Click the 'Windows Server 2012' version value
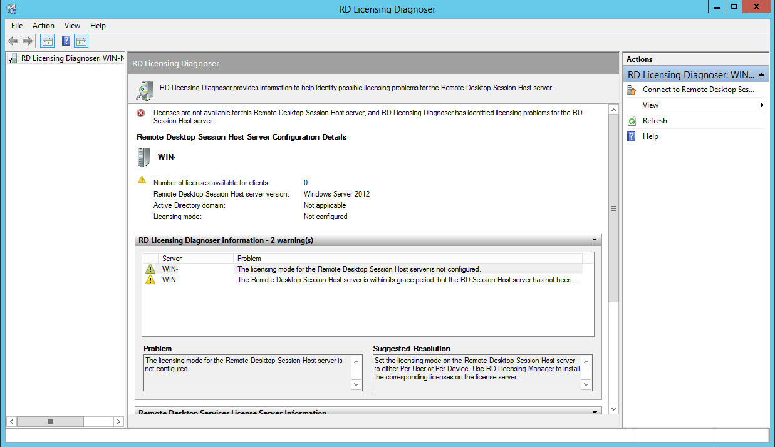The width and height of the screenshot is (775, 447). tap(336, 194)
